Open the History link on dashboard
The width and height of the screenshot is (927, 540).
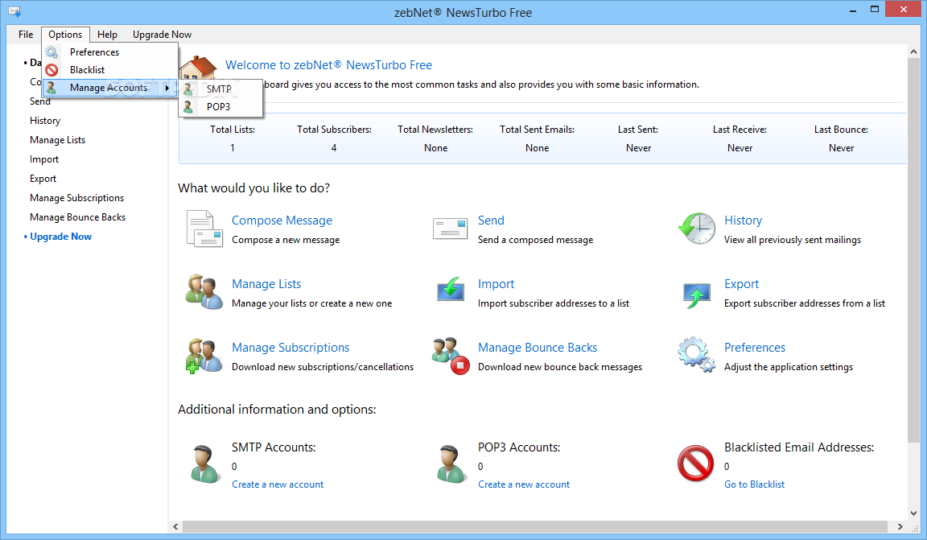click(x=744, y=220)
